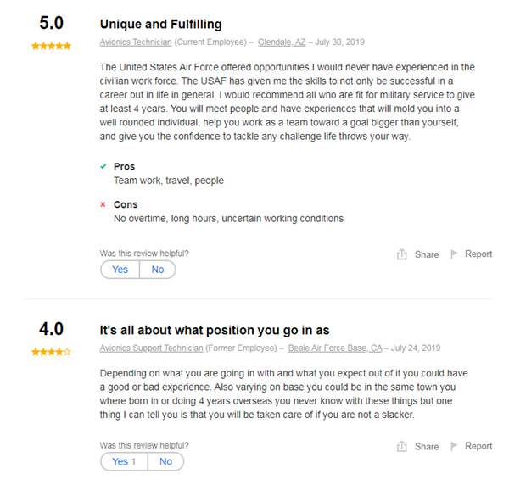This screenshot has width=509, height=485.
Task: Click the 4.0 rating number
Action: [x=51, y=330]
